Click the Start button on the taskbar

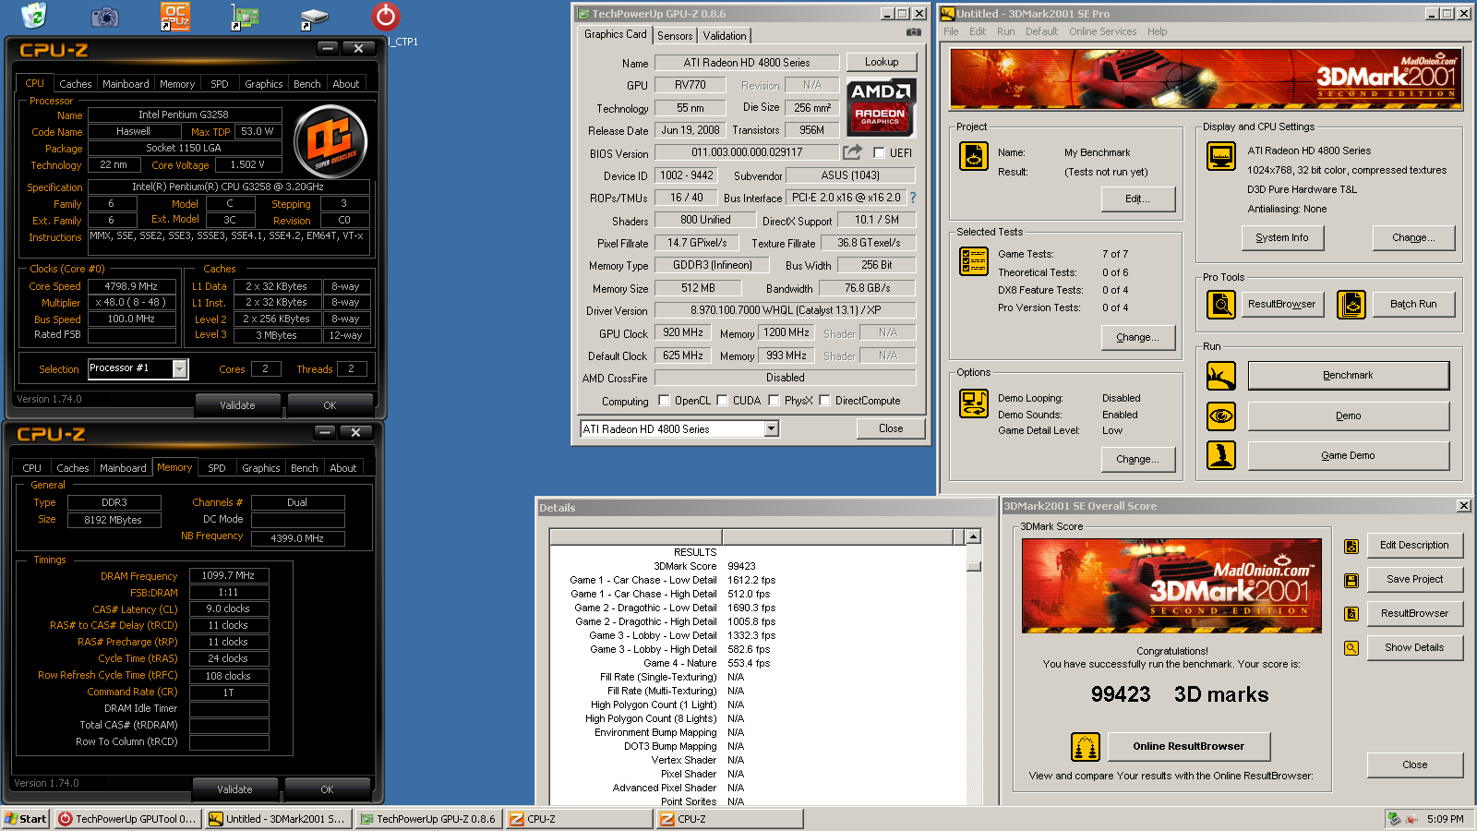click(x=26, y=819)
